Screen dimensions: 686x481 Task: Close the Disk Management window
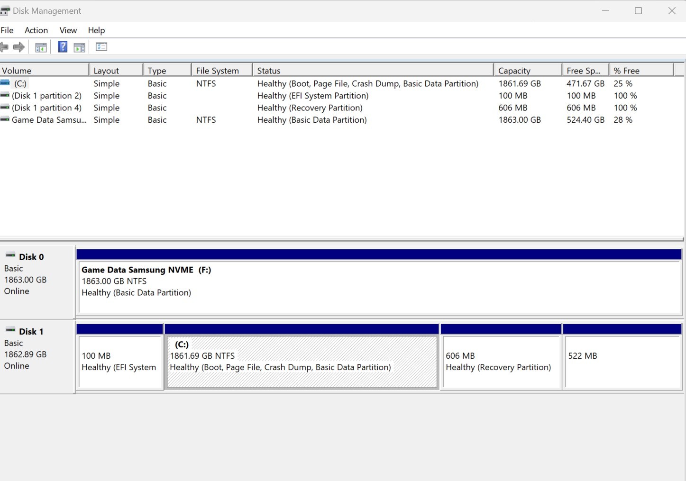tap(672, 11)
